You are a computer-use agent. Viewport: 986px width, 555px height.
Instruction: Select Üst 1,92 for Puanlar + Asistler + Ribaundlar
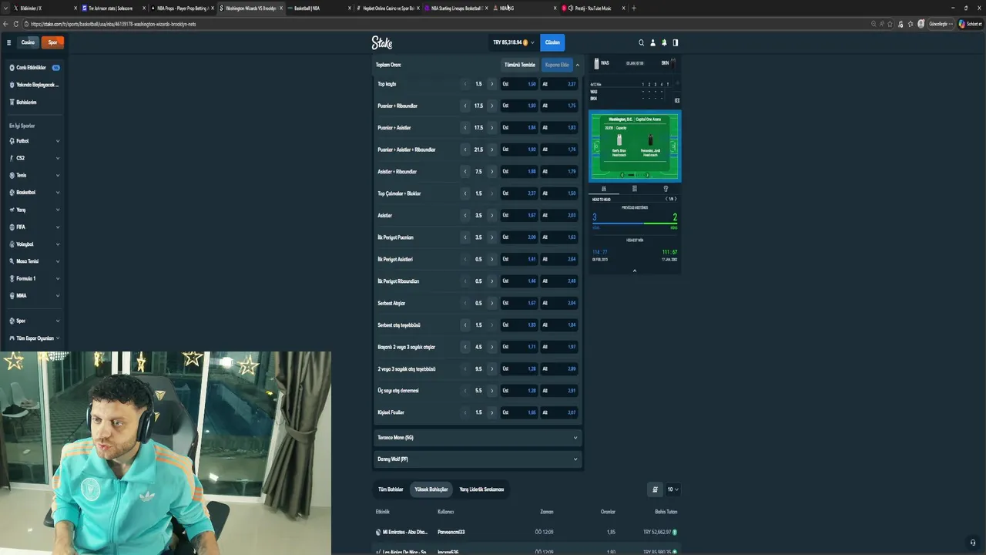click(519, 150)
